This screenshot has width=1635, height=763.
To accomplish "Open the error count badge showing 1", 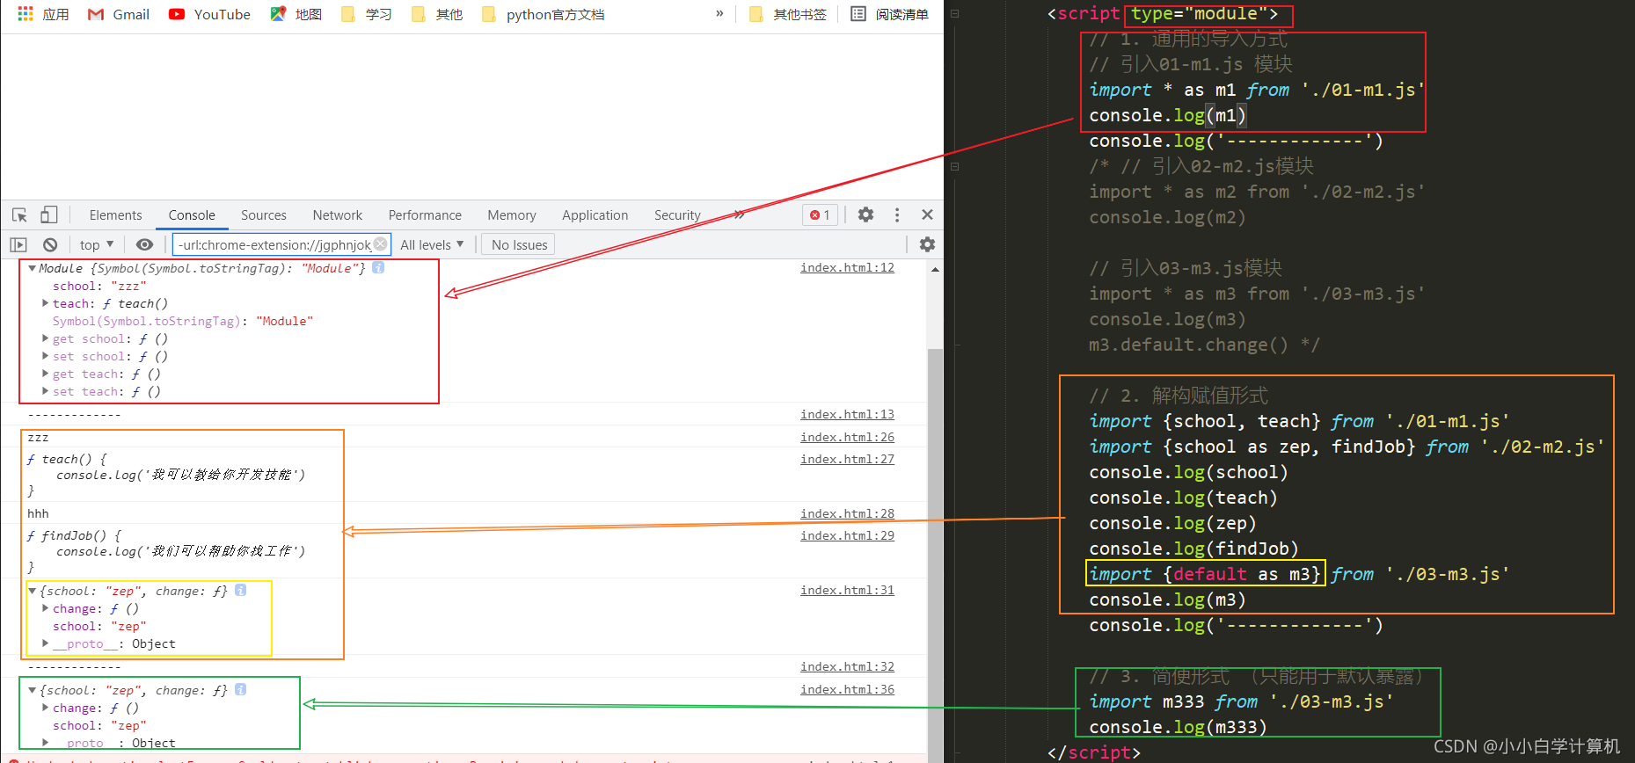I will point(820,214).
